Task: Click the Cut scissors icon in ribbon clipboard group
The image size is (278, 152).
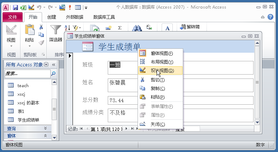Action: pyautogui.click(x=41, y=27)
